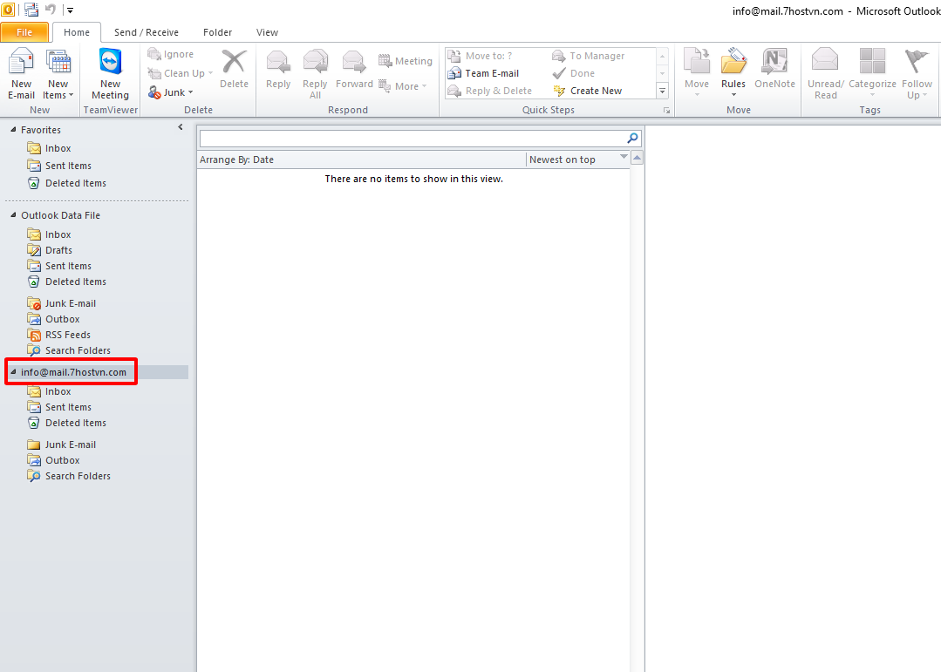Screen dimensions: 941x672
Task: Create New quick step
Action: point(588,91)
